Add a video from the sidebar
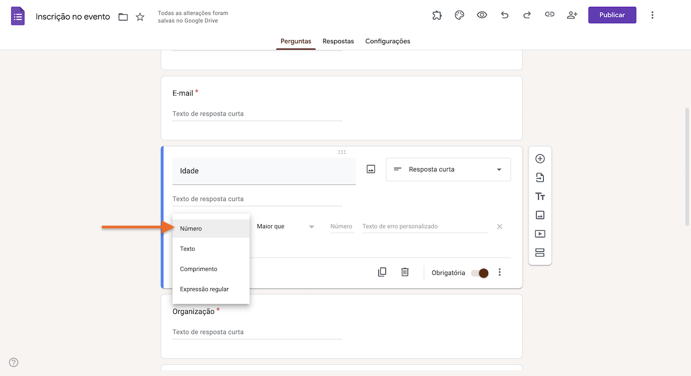Viewport: 691px width, 376px height. coord(540,234)
